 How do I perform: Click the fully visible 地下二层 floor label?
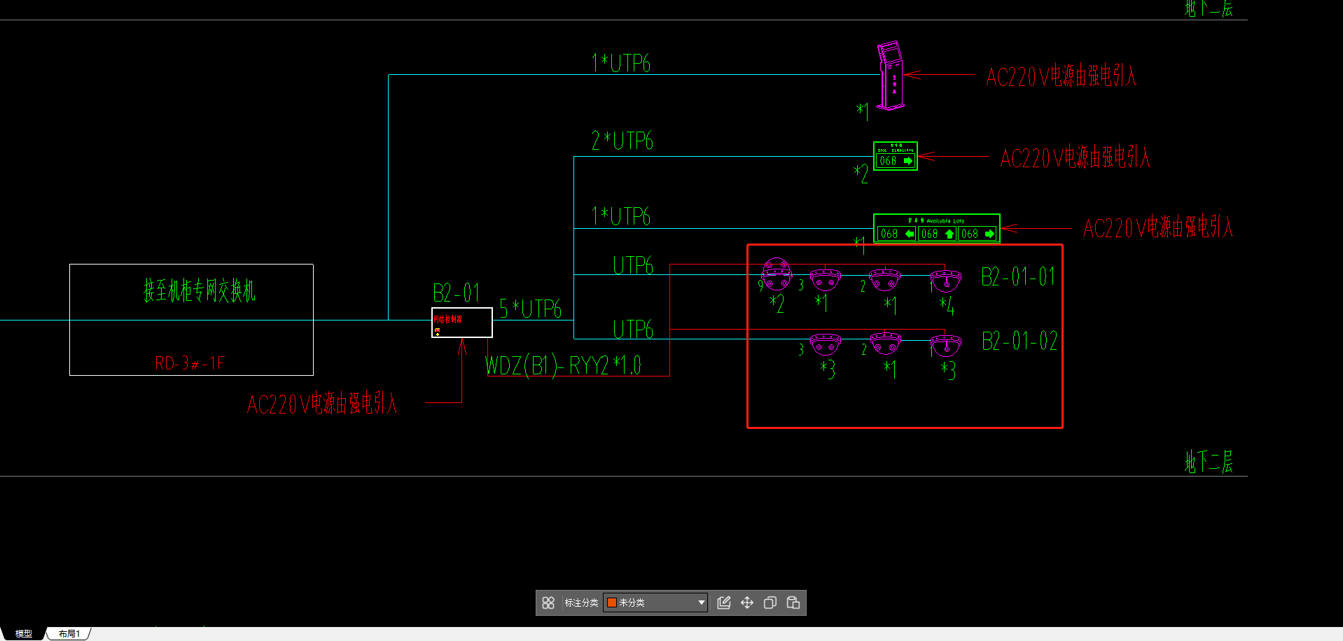point(1209,462)
